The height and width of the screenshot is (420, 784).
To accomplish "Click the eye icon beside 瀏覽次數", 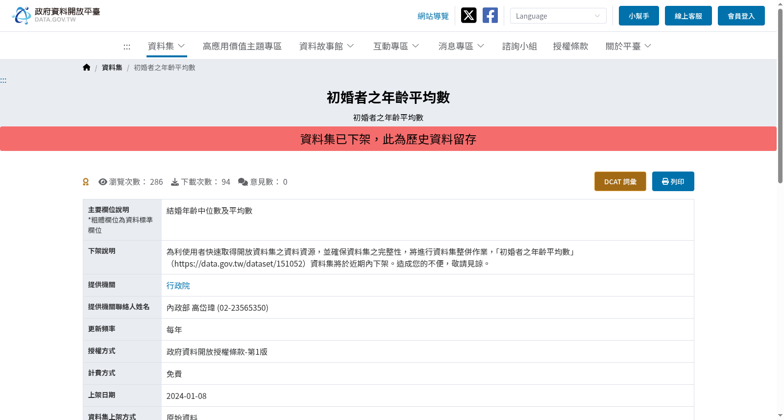I will coord(103,182).
